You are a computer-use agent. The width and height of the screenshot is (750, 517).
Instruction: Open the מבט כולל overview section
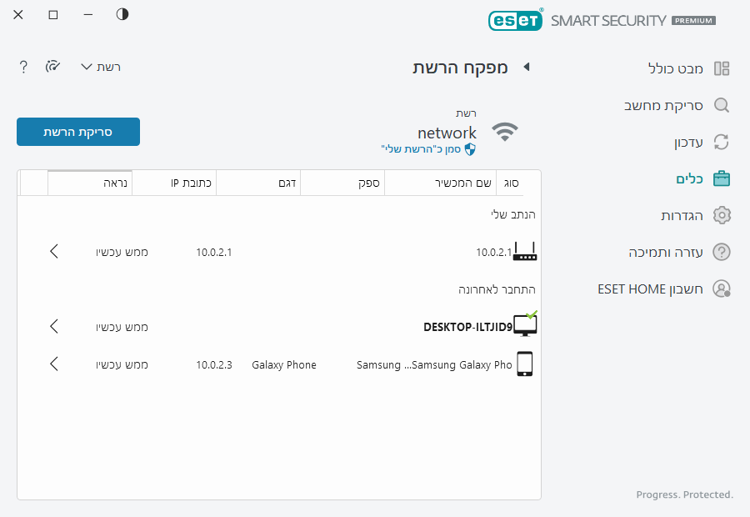676,68
